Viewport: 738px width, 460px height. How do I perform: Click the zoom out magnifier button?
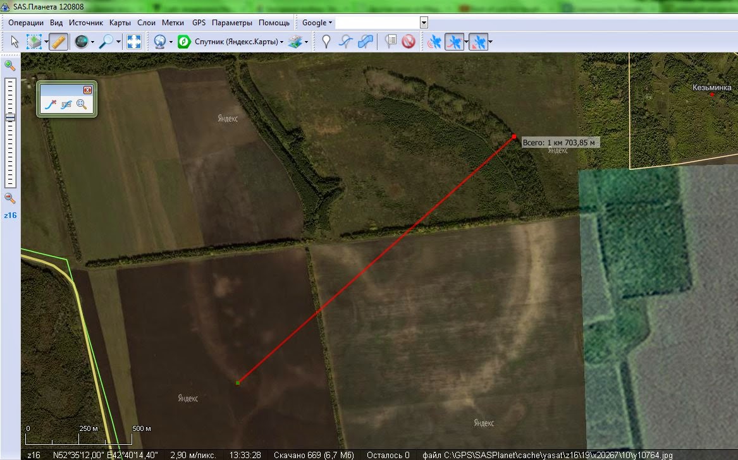click(10, 198)
